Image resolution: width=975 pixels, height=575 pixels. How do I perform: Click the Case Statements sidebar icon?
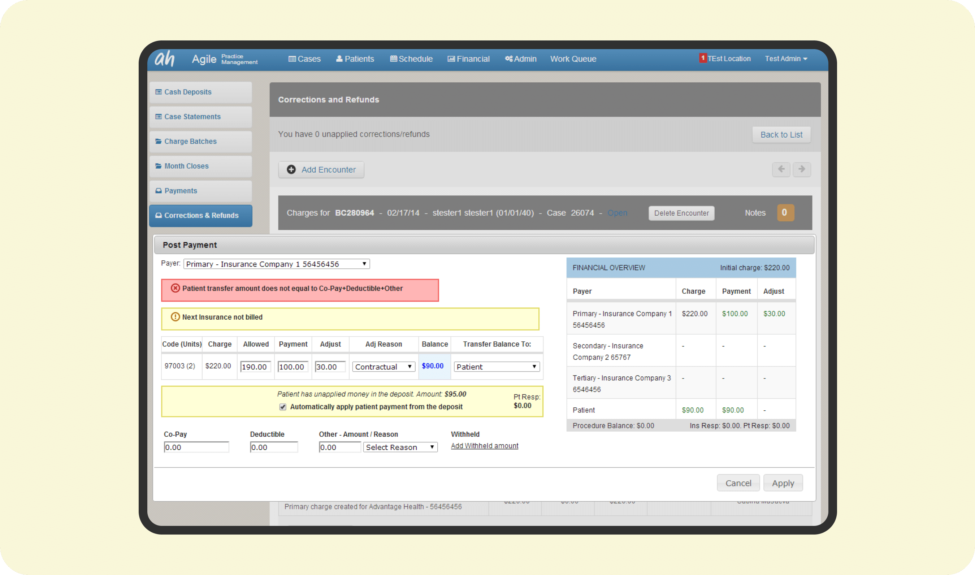coord(159,117)
